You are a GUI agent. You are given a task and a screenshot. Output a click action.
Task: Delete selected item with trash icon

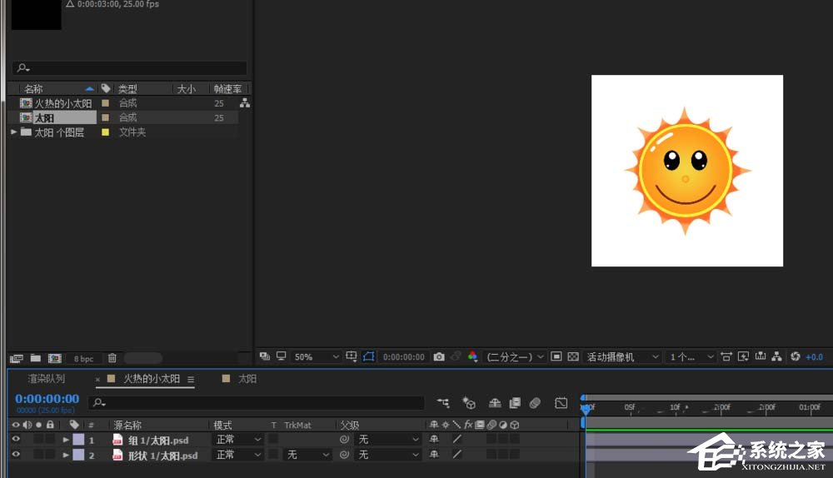pos(112,358)
